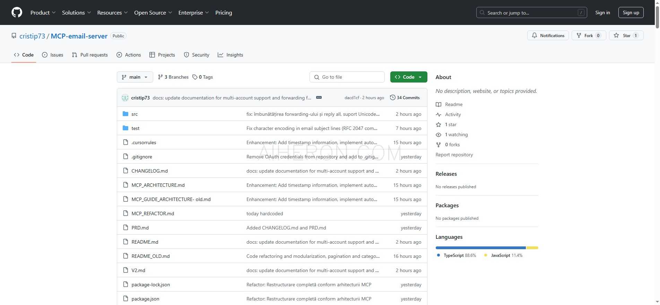Viewport: 660px width, 305px height.
Task: Focus the Go to file field
Action: pyautogui.click(x=347, y=77)
